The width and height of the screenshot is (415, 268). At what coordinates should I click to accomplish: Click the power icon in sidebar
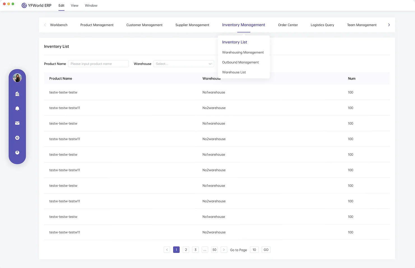17,152
